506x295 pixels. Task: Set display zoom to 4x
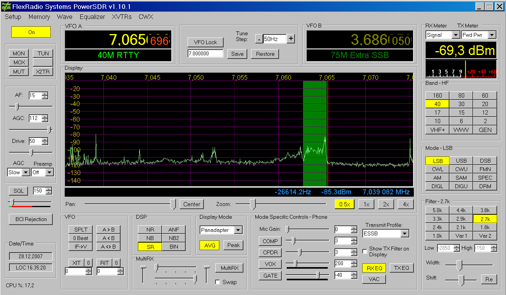(x=406, y=204)
